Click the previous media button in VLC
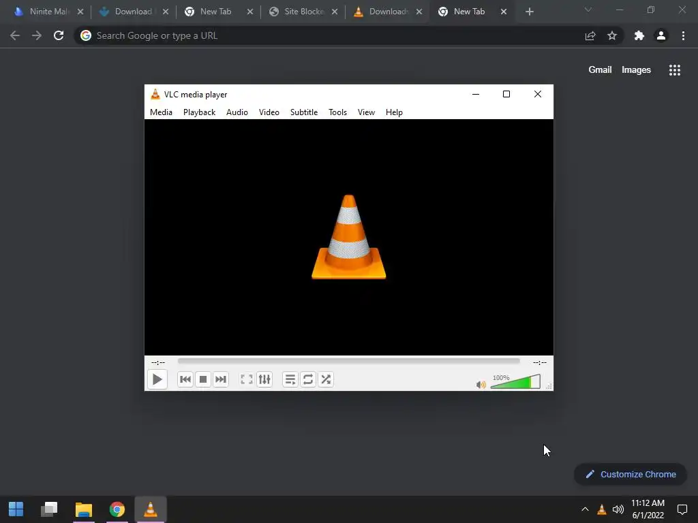 [185, 379]
